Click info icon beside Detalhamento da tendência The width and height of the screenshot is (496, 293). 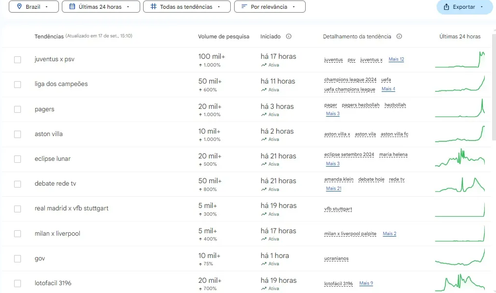(x=399, y=36)
